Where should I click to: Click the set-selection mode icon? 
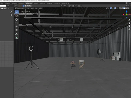(23, 6)
